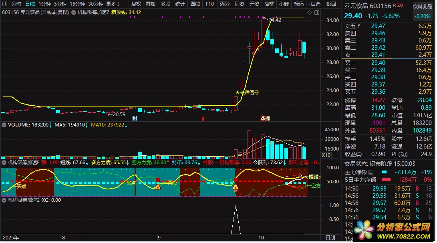Select the 日线 period tab
The width and height of the screenshot is (437, 243).
(30, 4)
